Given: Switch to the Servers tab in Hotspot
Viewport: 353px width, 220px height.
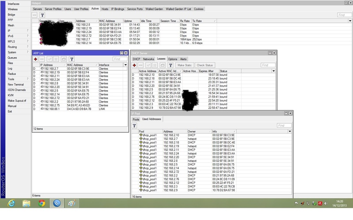Looking at the screenshot, I should (x=38, y=9).
